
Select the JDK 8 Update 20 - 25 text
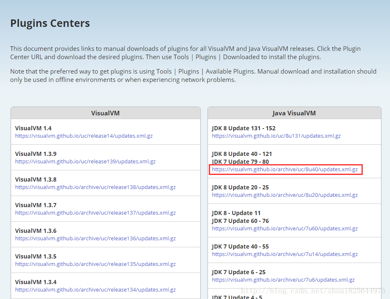241,187
